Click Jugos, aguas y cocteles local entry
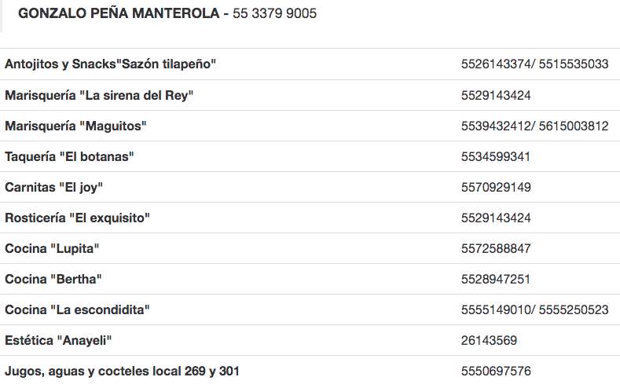Screen dimensions: 620x388 [122, 371]
